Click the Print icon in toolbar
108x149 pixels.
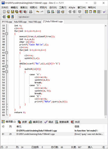[x=30, y=12]
